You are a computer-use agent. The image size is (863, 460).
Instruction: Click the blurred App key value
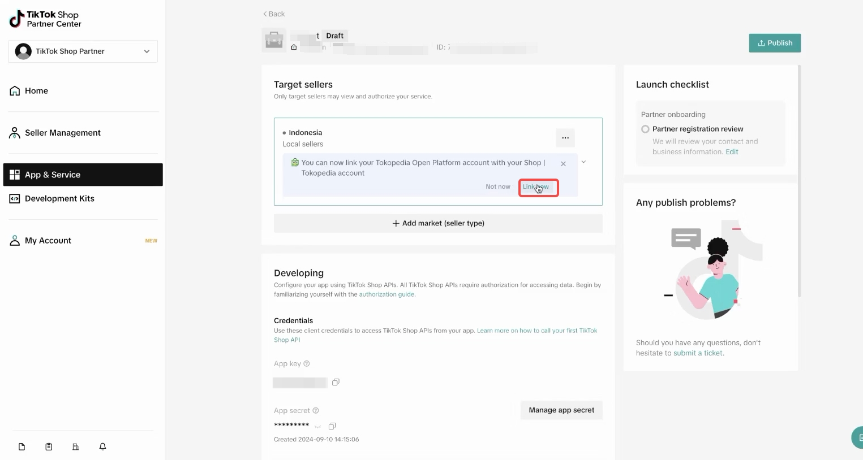[x=300, y=383]
